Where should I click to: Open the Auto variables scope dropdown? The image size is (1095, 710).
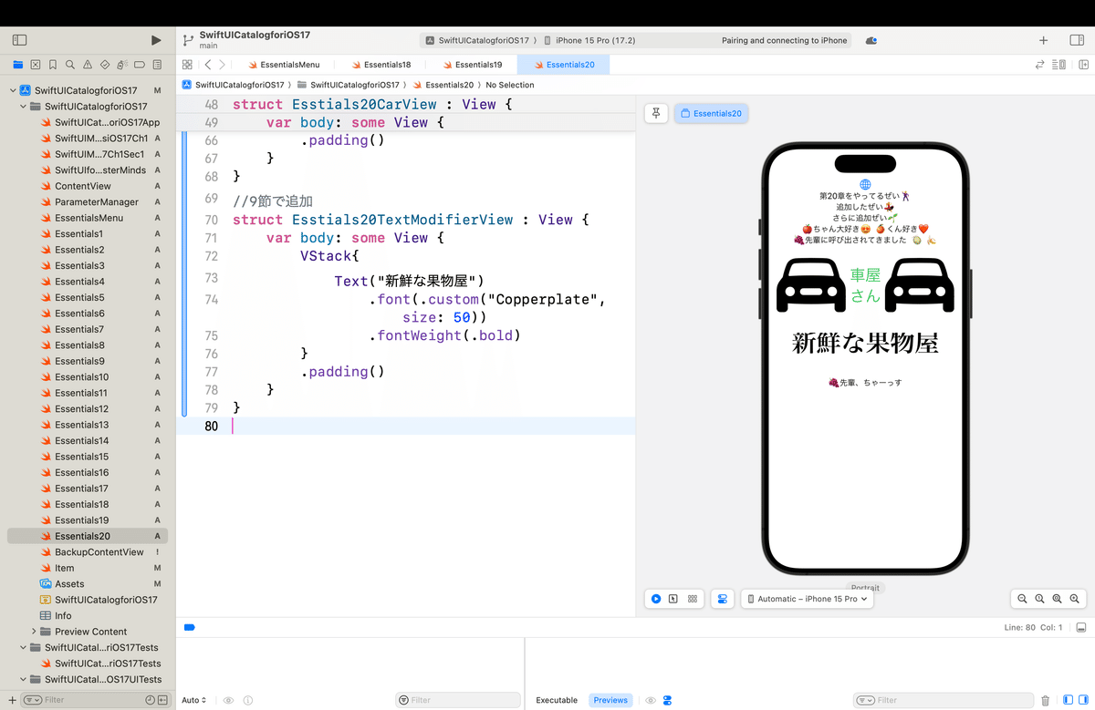193,700
